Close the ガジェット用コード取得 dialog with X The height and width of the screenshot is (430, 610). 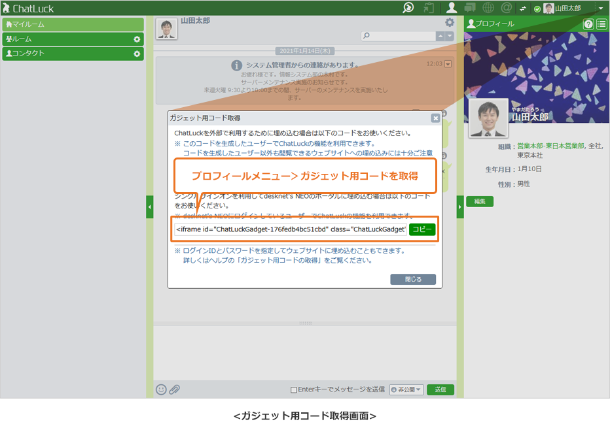(x=436, y=118)
